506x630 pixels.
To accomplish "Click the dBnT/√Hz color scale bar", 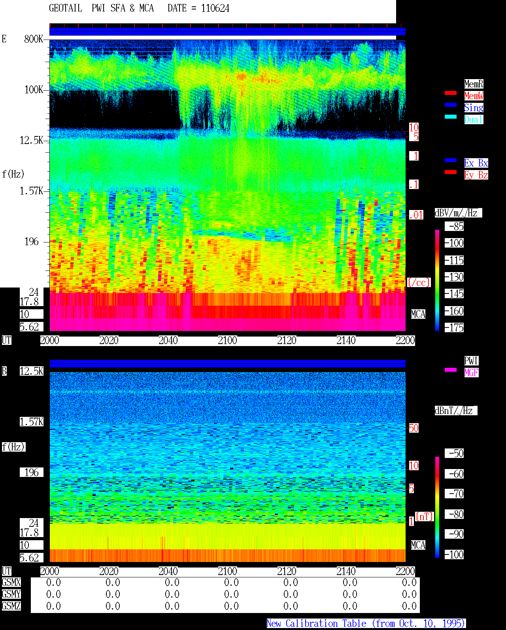I will 437,507.
